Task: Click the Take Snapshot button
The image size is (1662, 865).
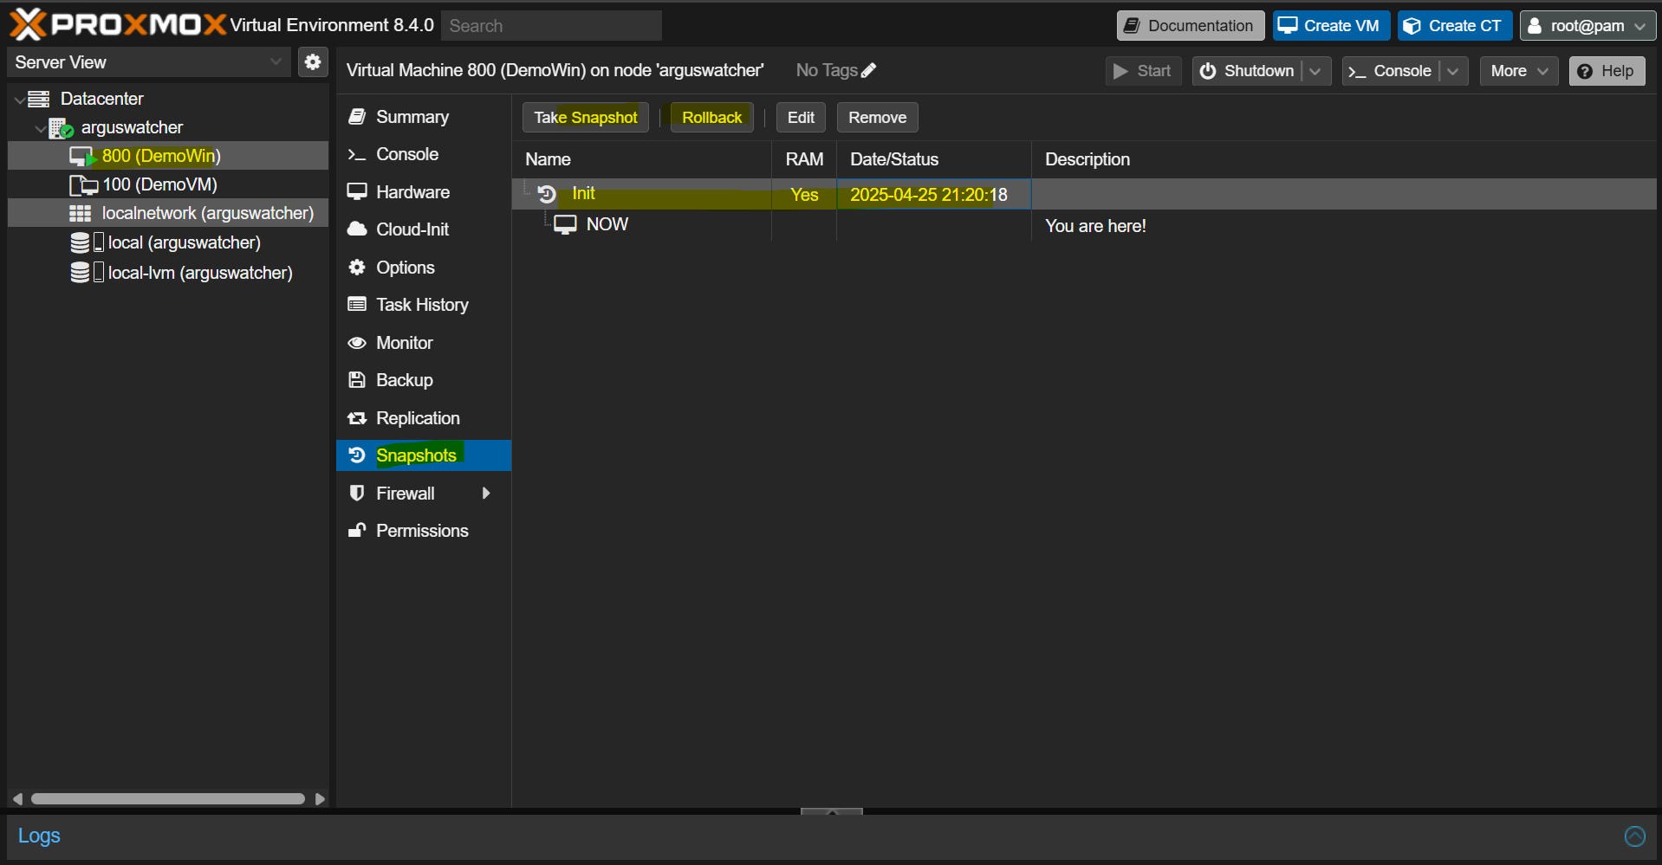Action: [x=586, y=118]
